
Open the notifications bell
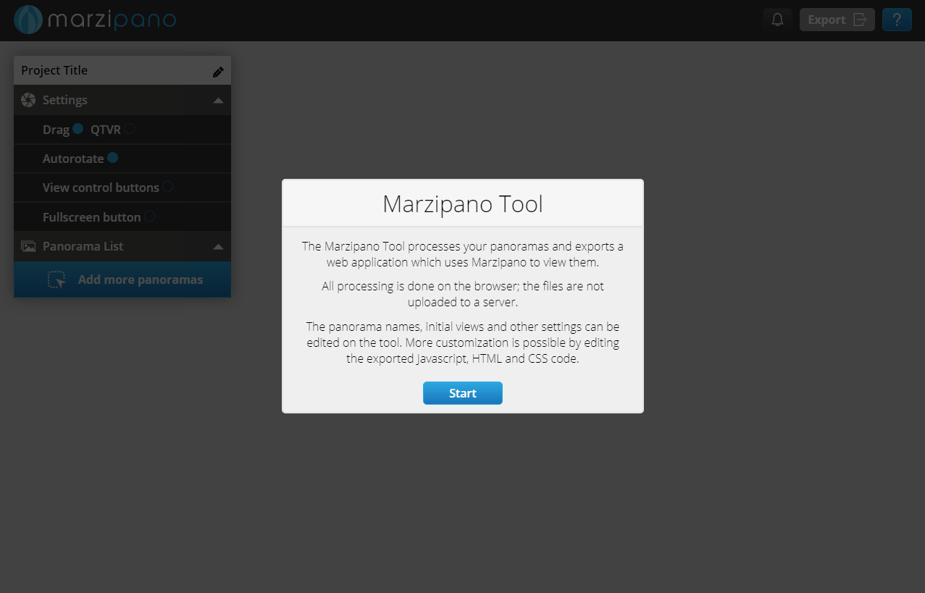[x=777, y=20]
